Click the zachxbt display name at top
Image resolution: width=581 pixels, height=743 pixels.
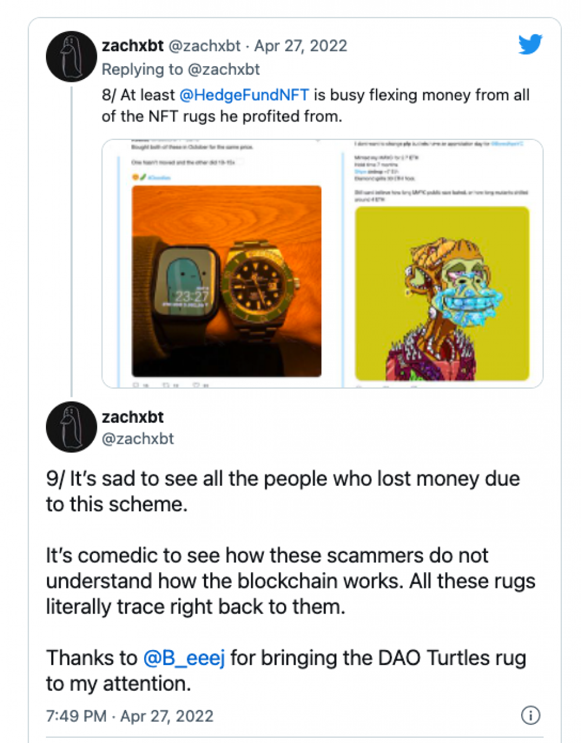[x=132, y=46]
